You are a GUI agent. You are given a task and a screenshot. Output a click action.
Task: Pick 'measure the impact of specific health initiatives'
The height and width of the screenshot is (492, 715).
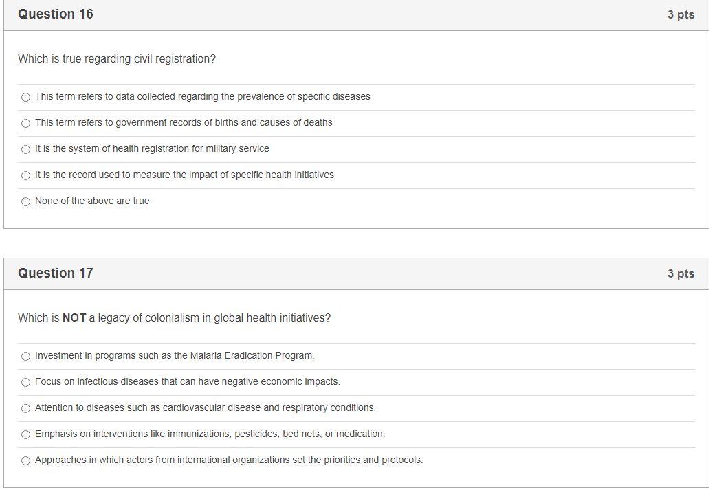[x=26, y=176]
